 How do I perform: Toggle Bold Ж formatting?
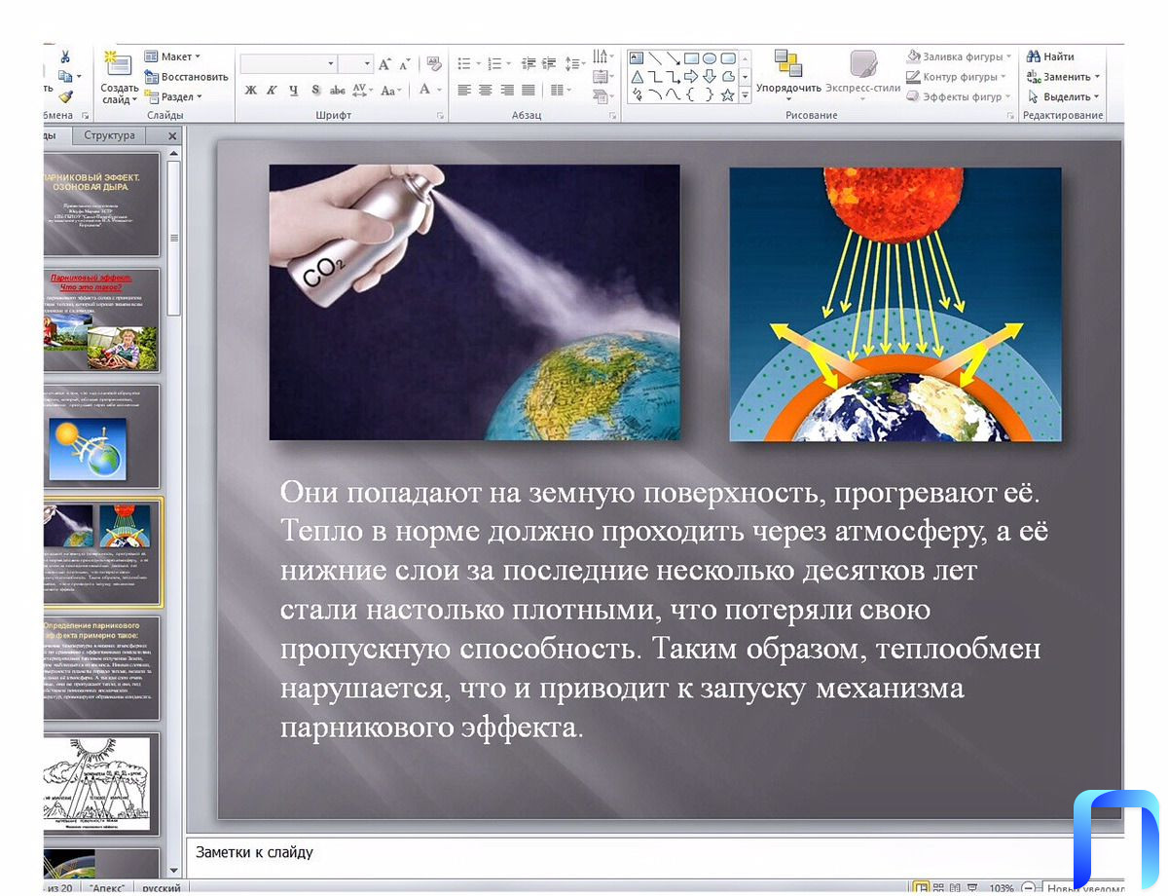(250, 90)
